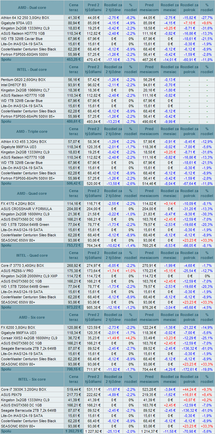Click the current price "80,94 €"
Image resolution: width=215 pixels, height=434 pixels.
click(74, 23)
